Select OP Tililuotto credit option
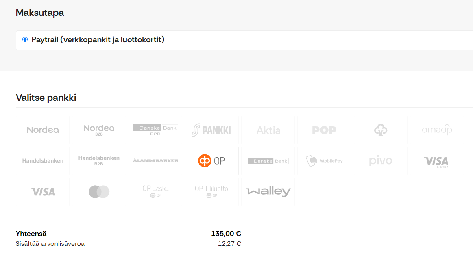Screen dimensions: 473x258 pos(211,192)
